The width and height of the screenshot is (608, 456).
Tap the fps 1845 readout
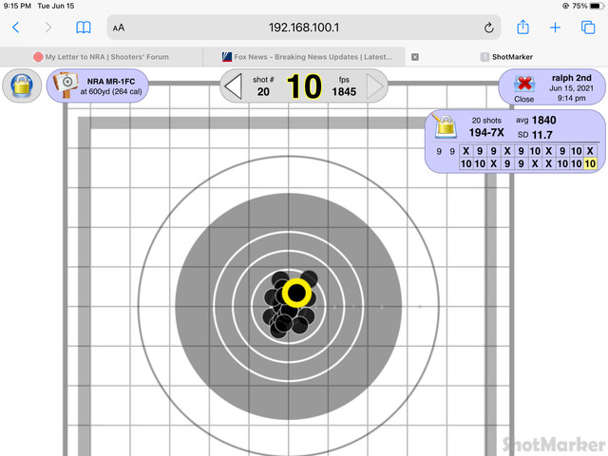(x=344, y=86)
